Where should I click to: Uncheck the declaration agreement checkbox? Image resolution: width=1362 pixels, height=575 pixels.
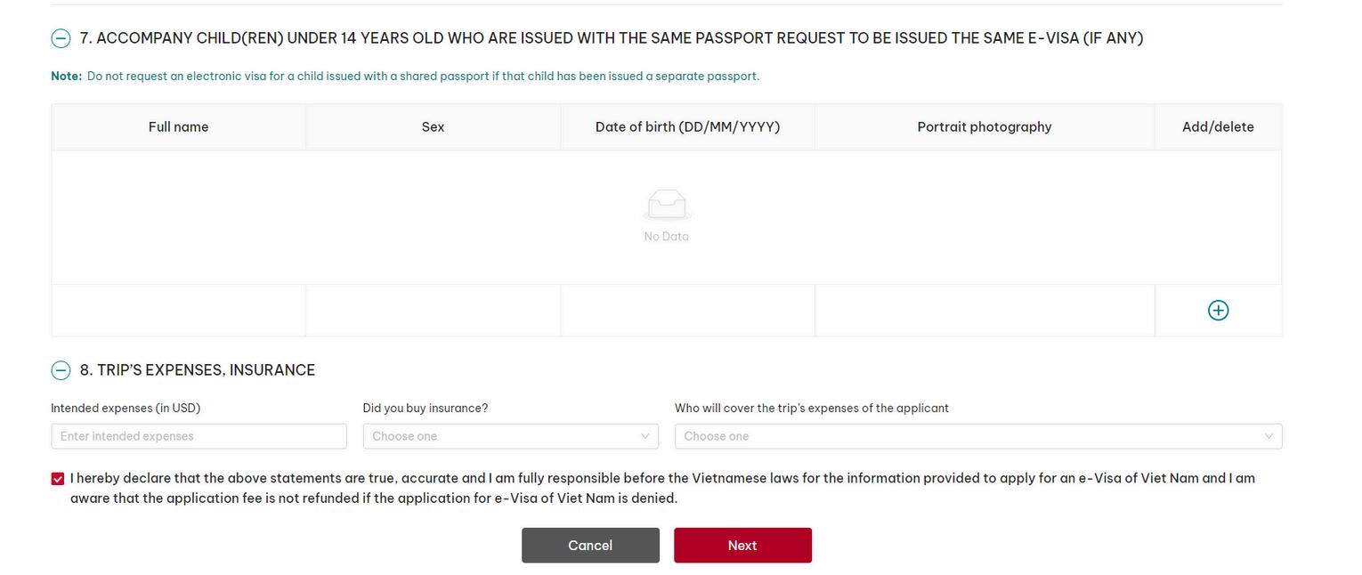click(x=58, y=479)
